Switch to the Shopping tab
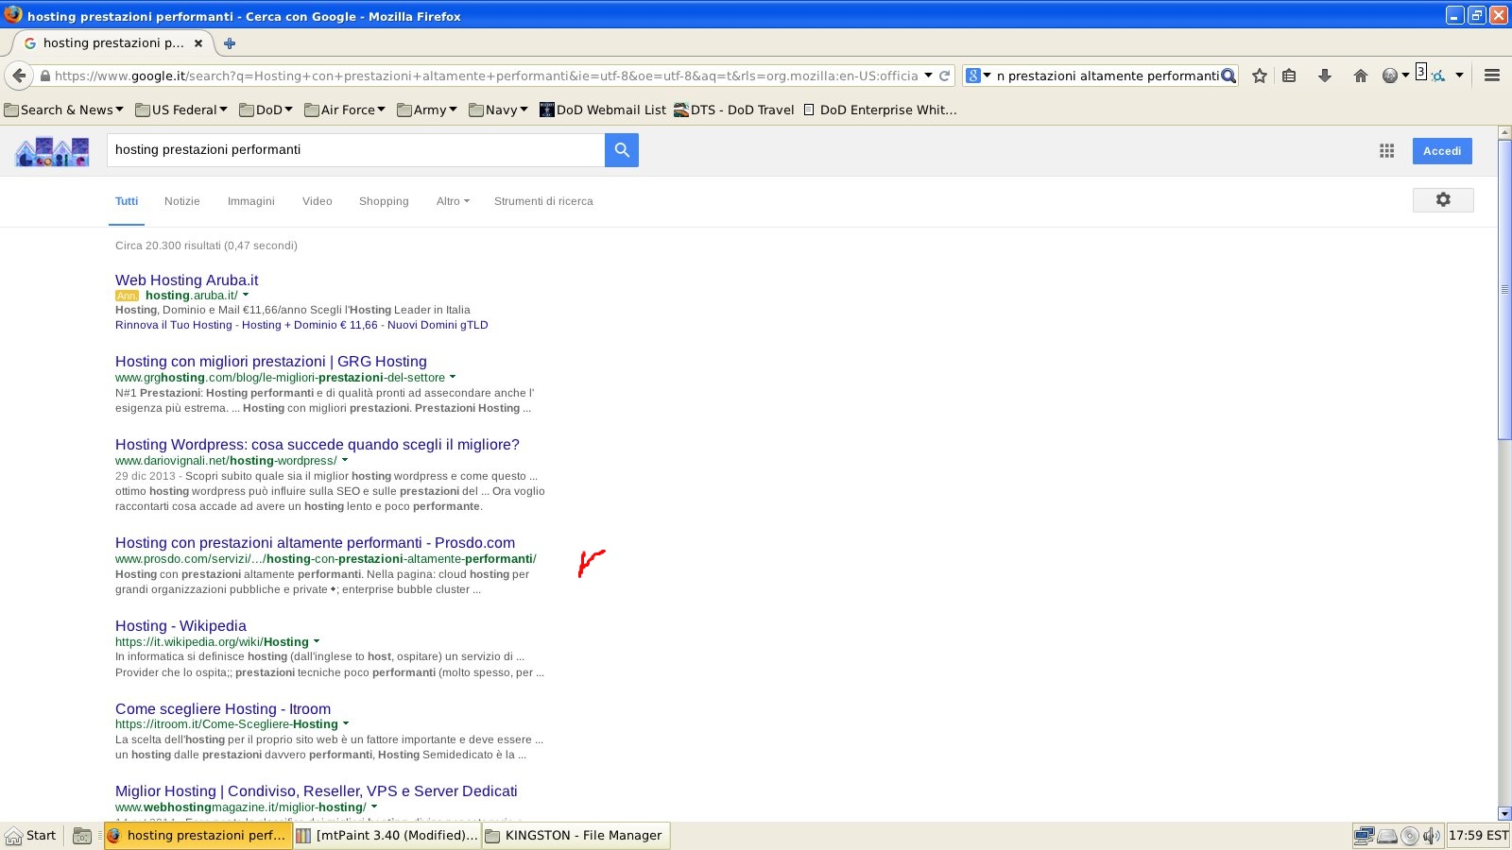1512x850 pixels. click(384, 201)
